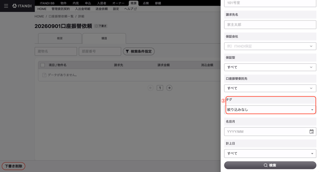
Task: Go to HOME in the sub menu
Action: (x=42, y=9)
